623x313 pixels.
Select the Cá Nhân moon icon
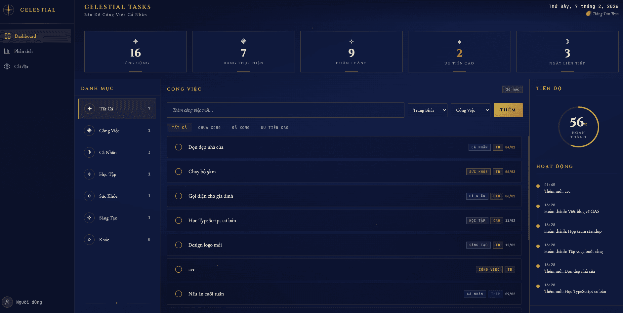(x=89, y=152)
